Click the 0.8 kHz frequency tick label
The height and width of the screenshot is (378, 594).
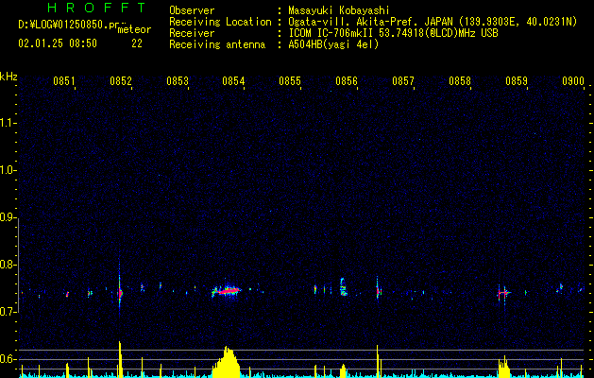[8, 265]
